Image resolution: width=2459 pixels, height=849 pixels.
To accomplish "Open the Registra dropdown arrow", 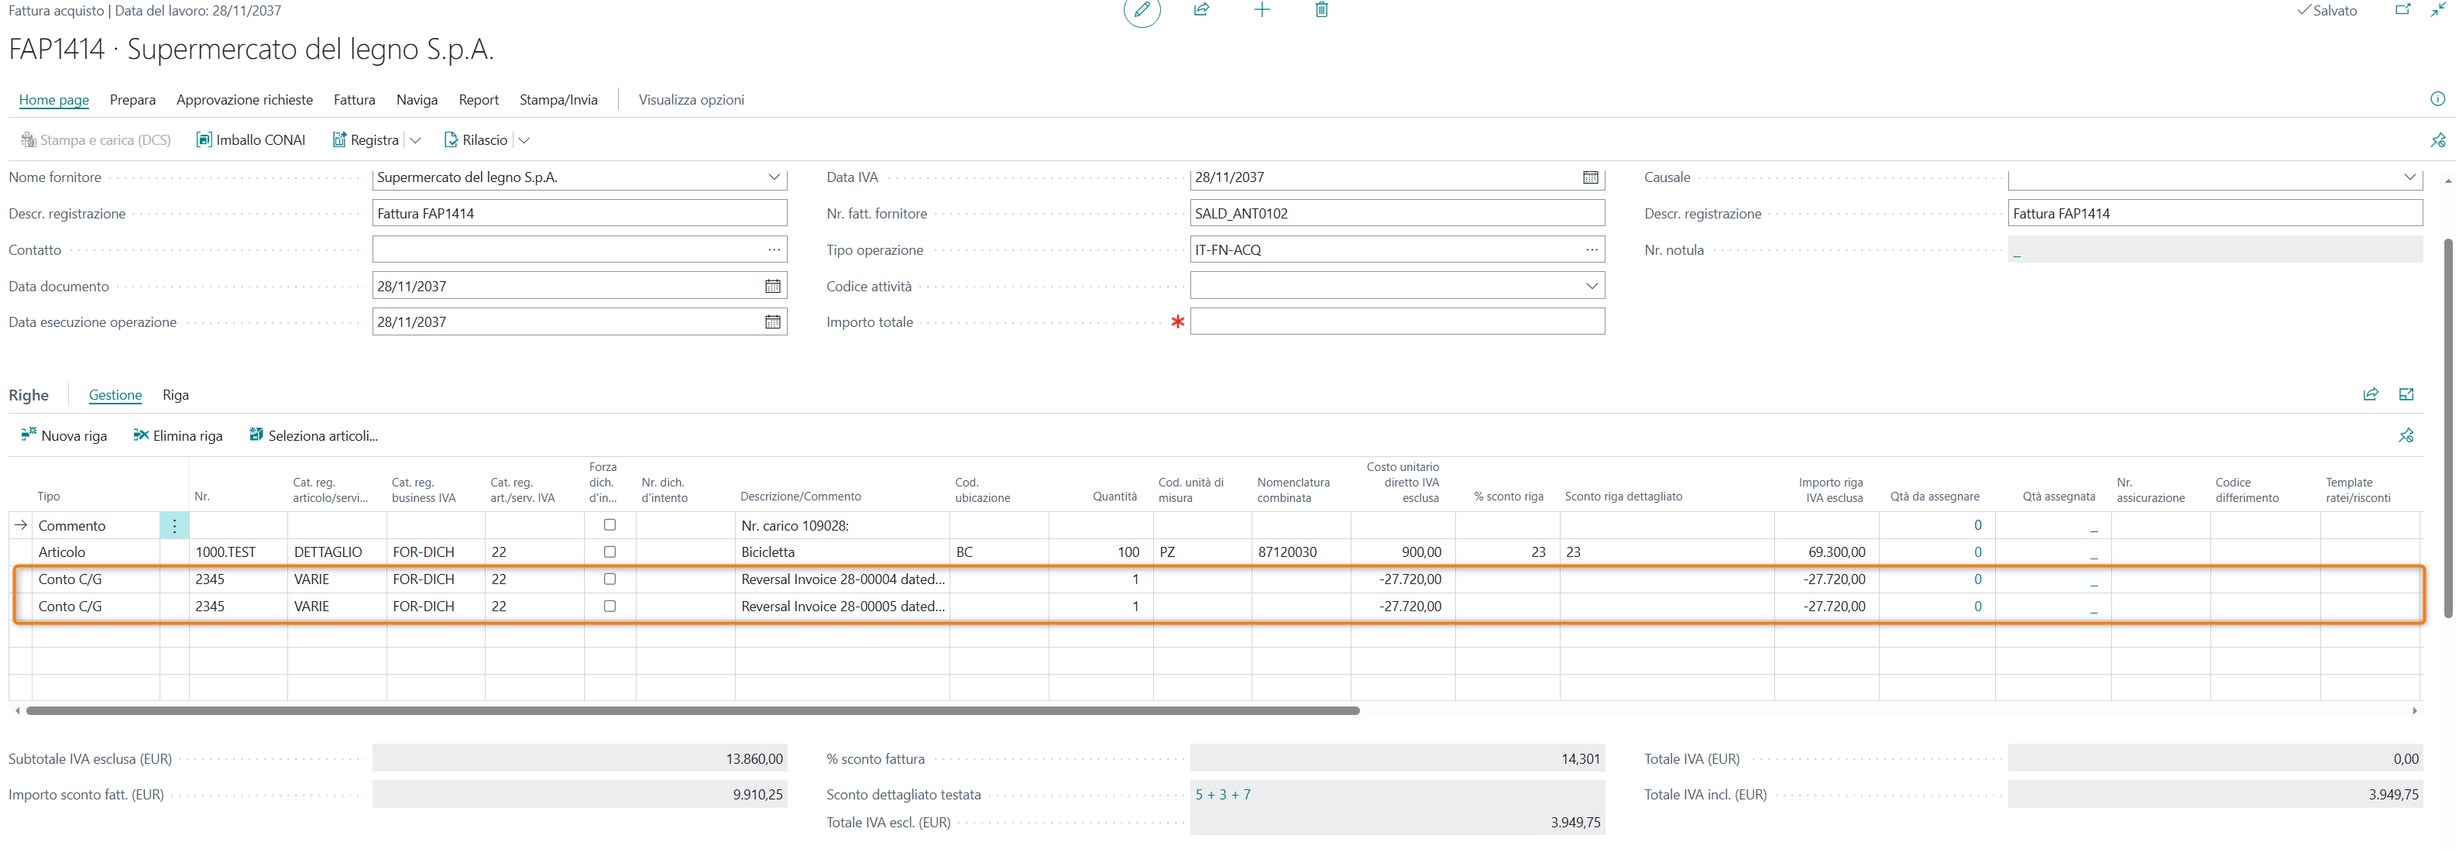I will coord(415,140).
